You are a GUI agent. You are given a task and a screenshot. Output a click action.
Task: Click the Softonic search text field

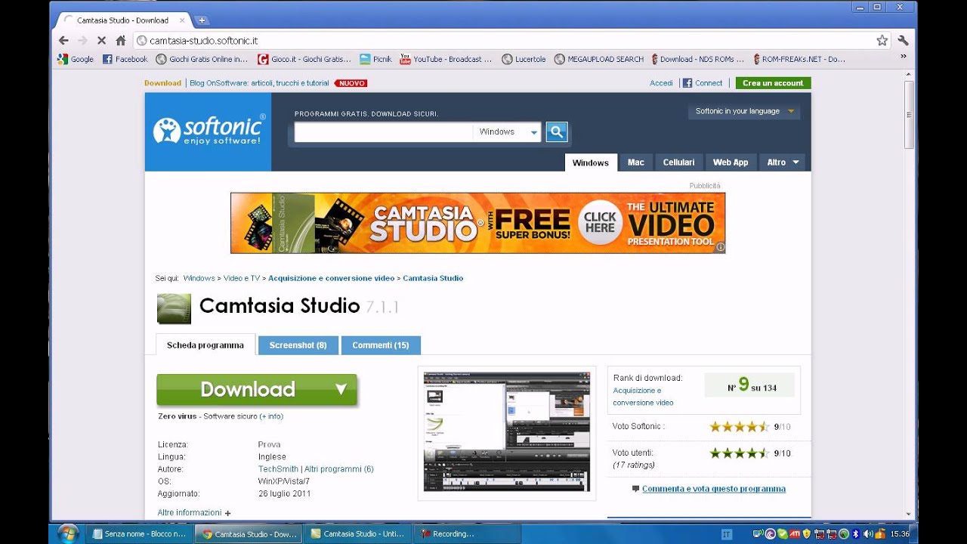(384, 132)
